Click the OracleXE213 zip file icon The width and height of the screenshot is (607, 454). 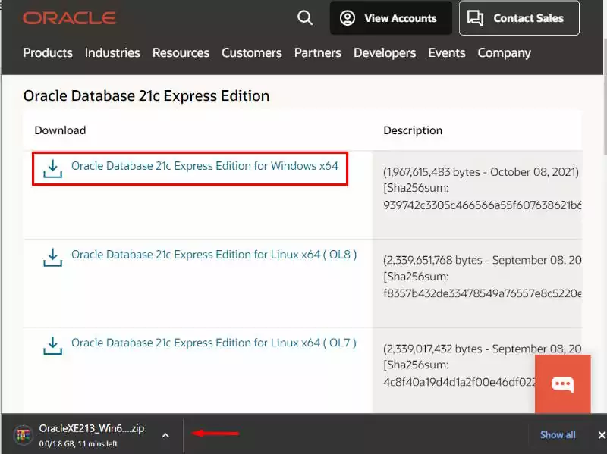(23, 434)
